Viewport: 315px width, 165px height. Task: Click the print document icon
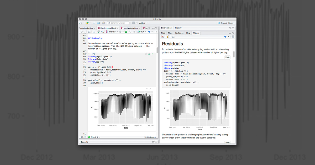[x=103, y=23]
